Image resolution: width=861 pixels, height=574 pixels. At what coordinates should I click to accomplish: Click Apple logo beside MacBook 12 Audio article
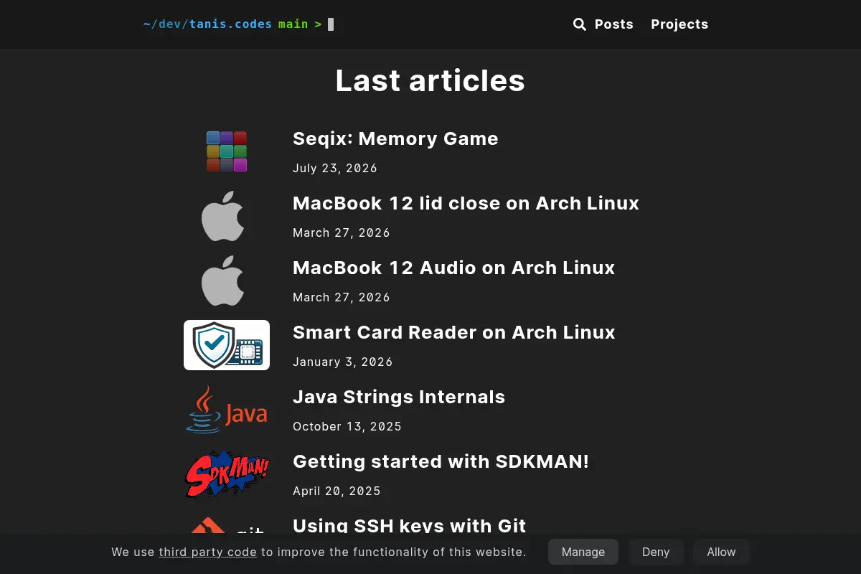click(x=223, y=281)
